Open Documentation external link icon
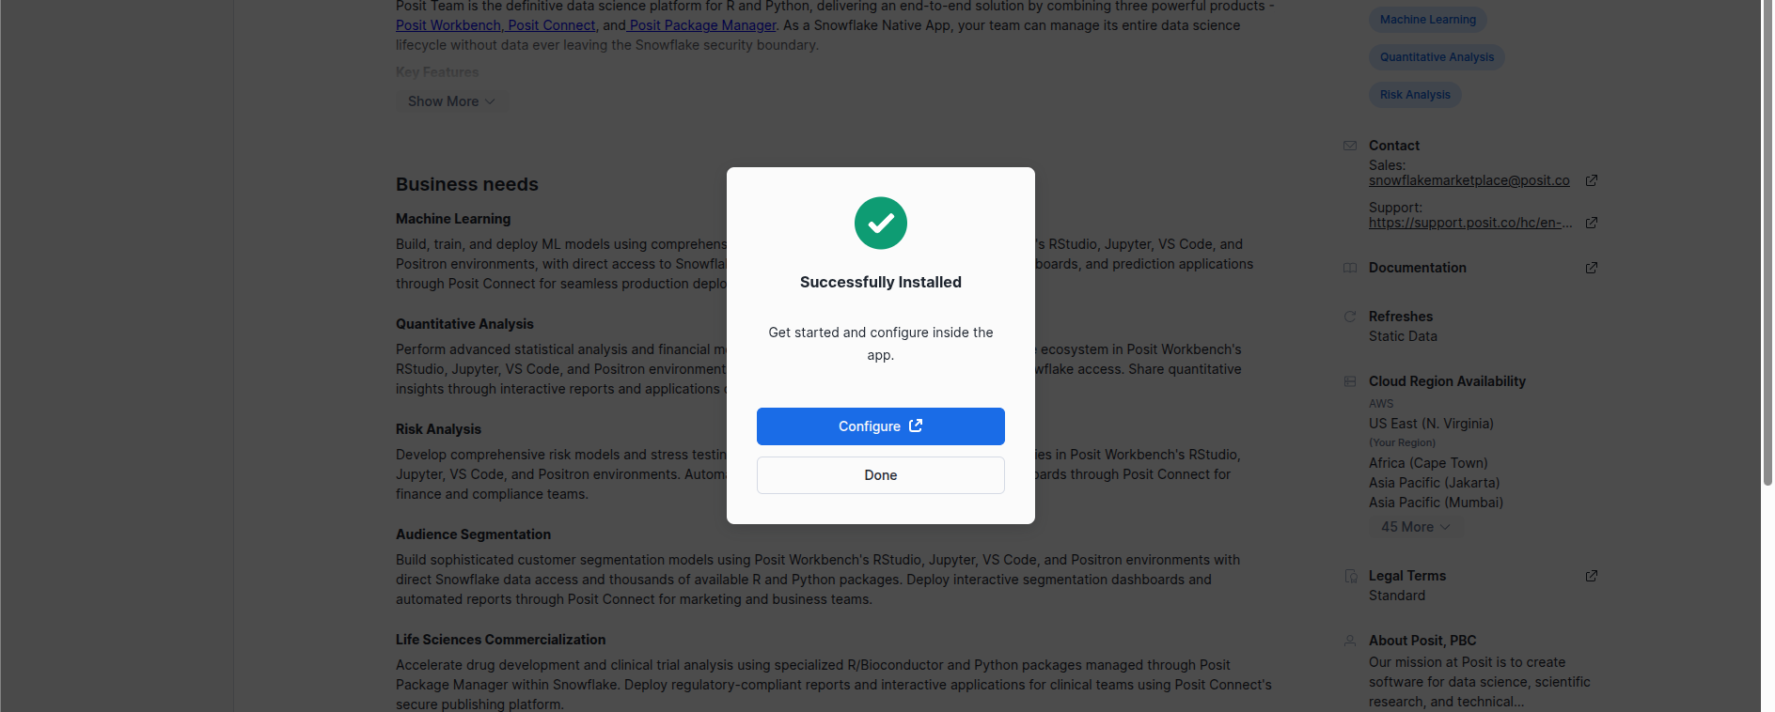Screen dimensions: 1775x712 tap(1591, 268)
